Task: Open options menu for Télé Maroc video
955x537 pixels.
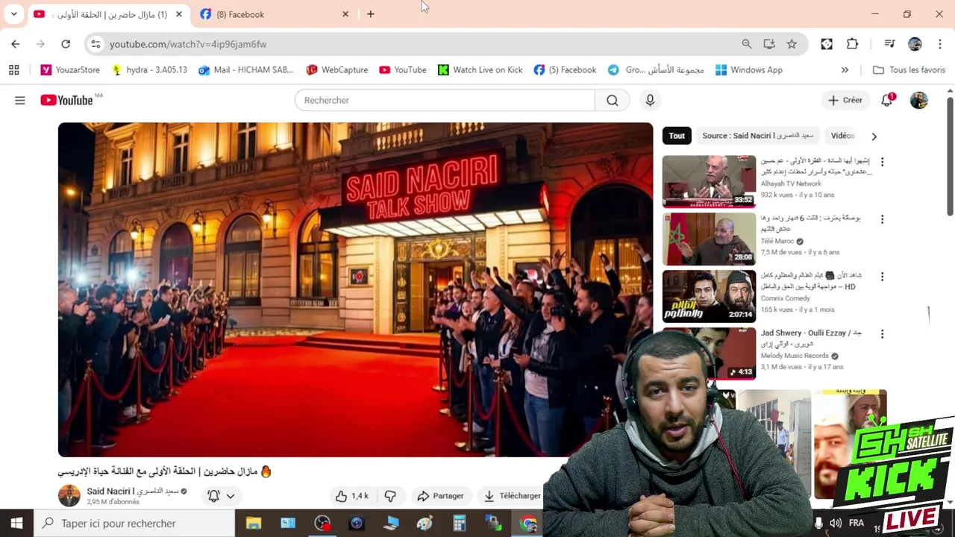Action: [x=882, y=219]
